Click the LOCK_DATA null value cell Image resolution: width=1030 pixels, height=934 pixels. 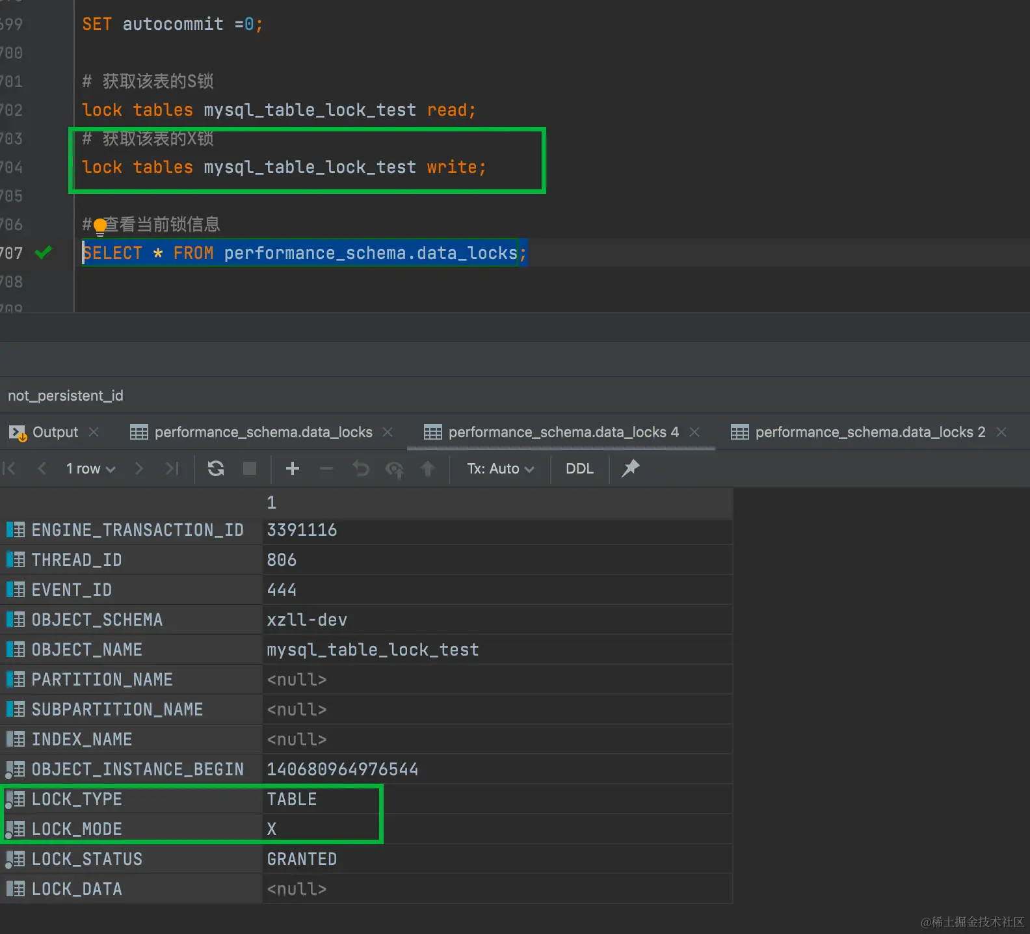point(497,889)
